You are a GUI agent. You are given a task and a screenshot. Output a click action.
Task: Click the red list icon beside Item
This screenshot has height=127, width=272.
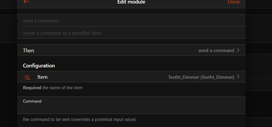pos(27,77)
